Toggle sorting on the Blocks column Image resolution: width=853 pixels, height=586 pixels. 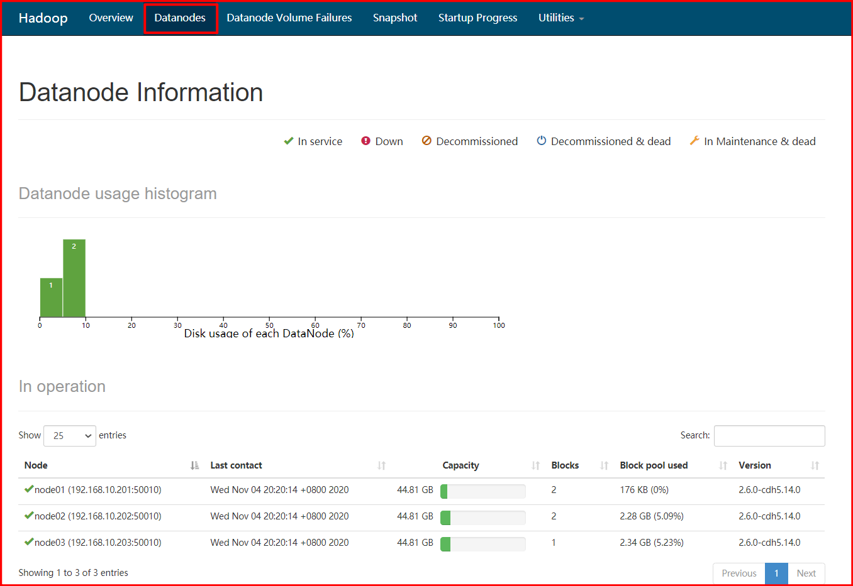603,465
